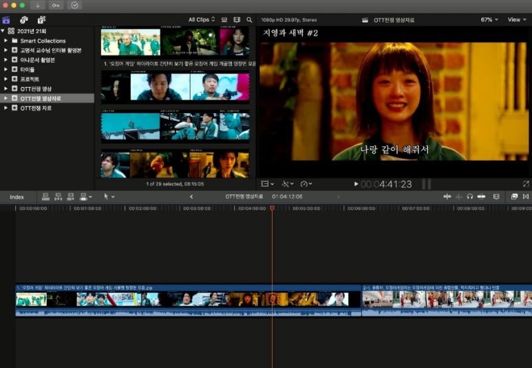Screen dimensions: 532x368
Task: Show the Photos and Audio sidebar
Action: pyautogui.click(x=24, y=20)
